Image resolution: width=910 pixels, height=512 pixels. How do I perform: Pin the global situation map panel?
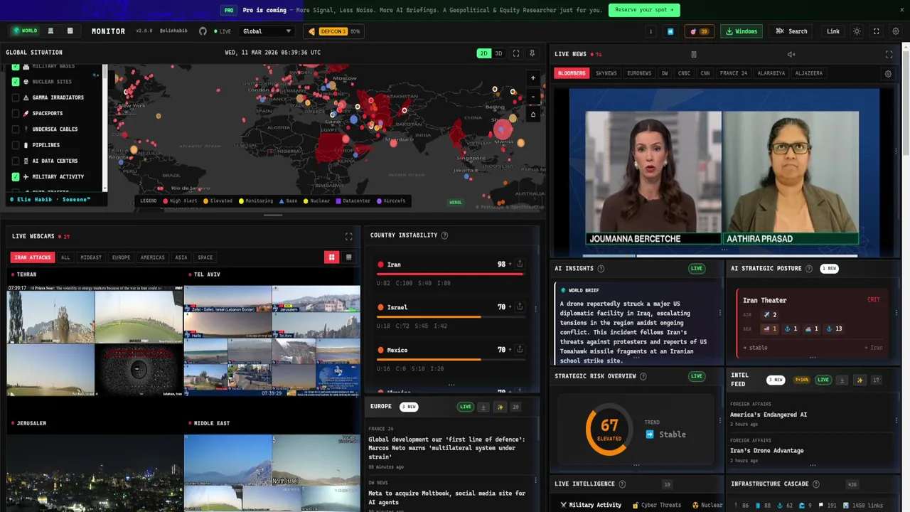pyautogui.click(x=532, y=53)
